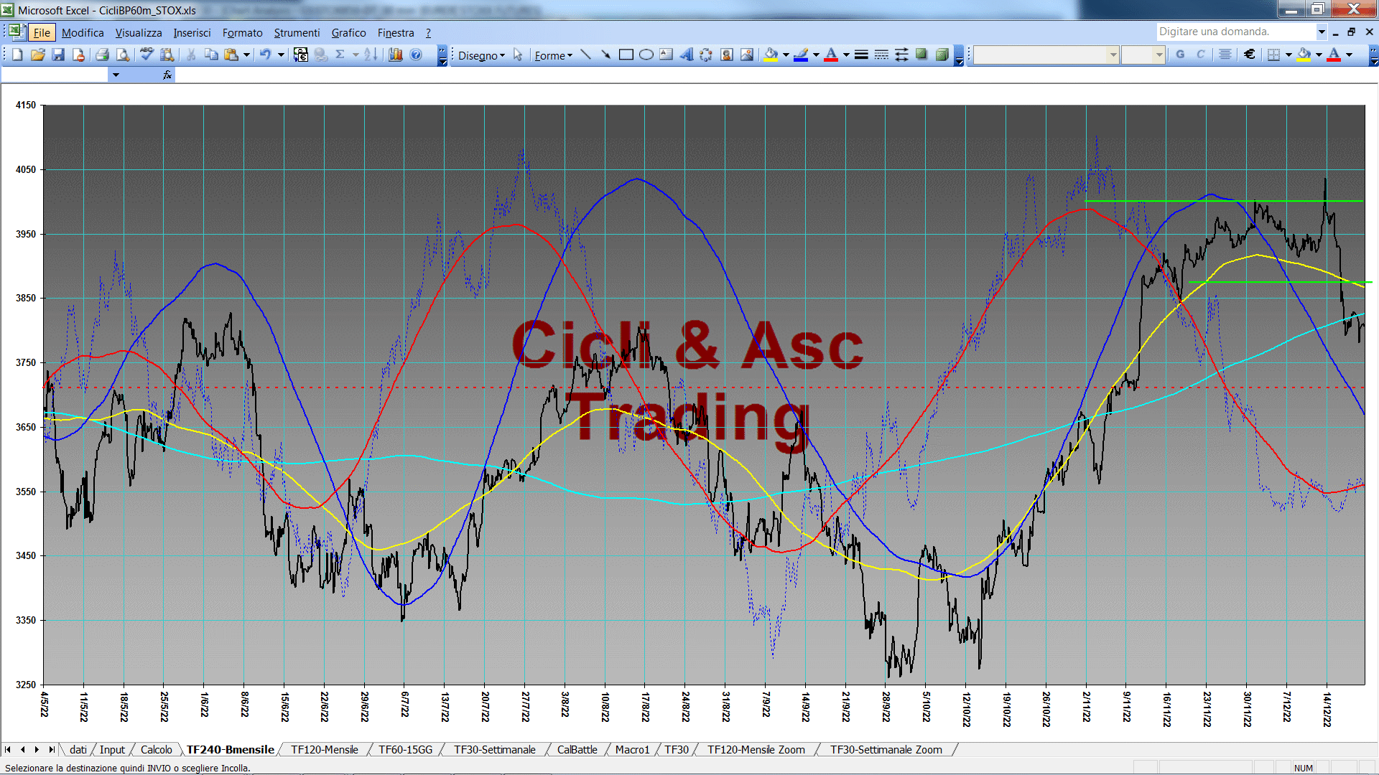Cut the selection with the scissors icon
This screenshot has width=1379, height=775.
tap(191, 55)
